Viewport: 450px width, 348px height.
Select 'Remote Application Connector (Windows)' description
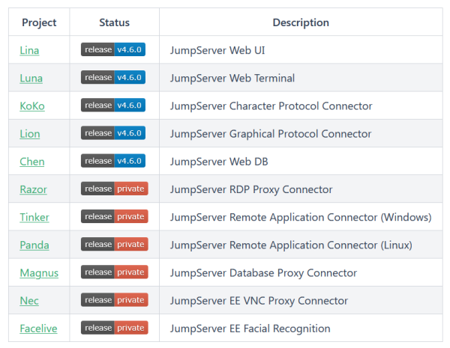coord(301,217)
